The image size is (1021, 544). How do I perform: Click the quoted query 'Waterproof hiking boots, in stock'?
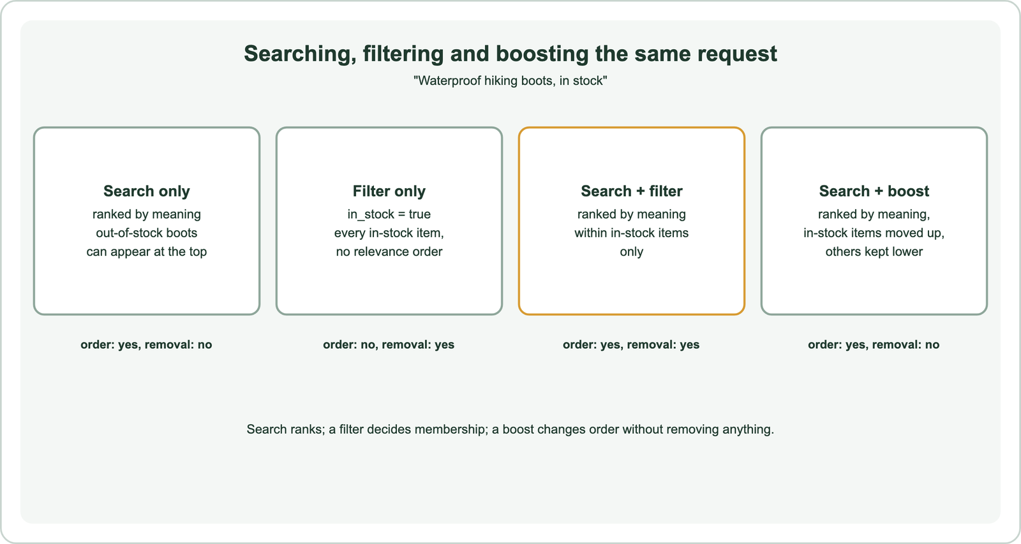point(511,81)
